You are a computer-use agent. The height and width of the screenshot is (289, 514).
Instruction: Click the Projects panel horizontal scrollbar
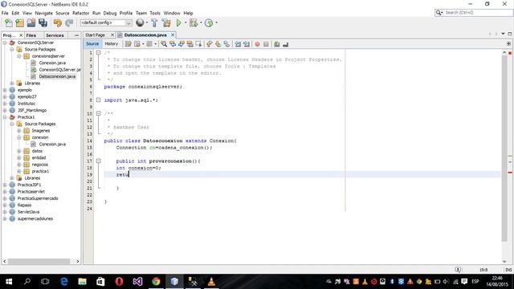click(x=39, y=261)
